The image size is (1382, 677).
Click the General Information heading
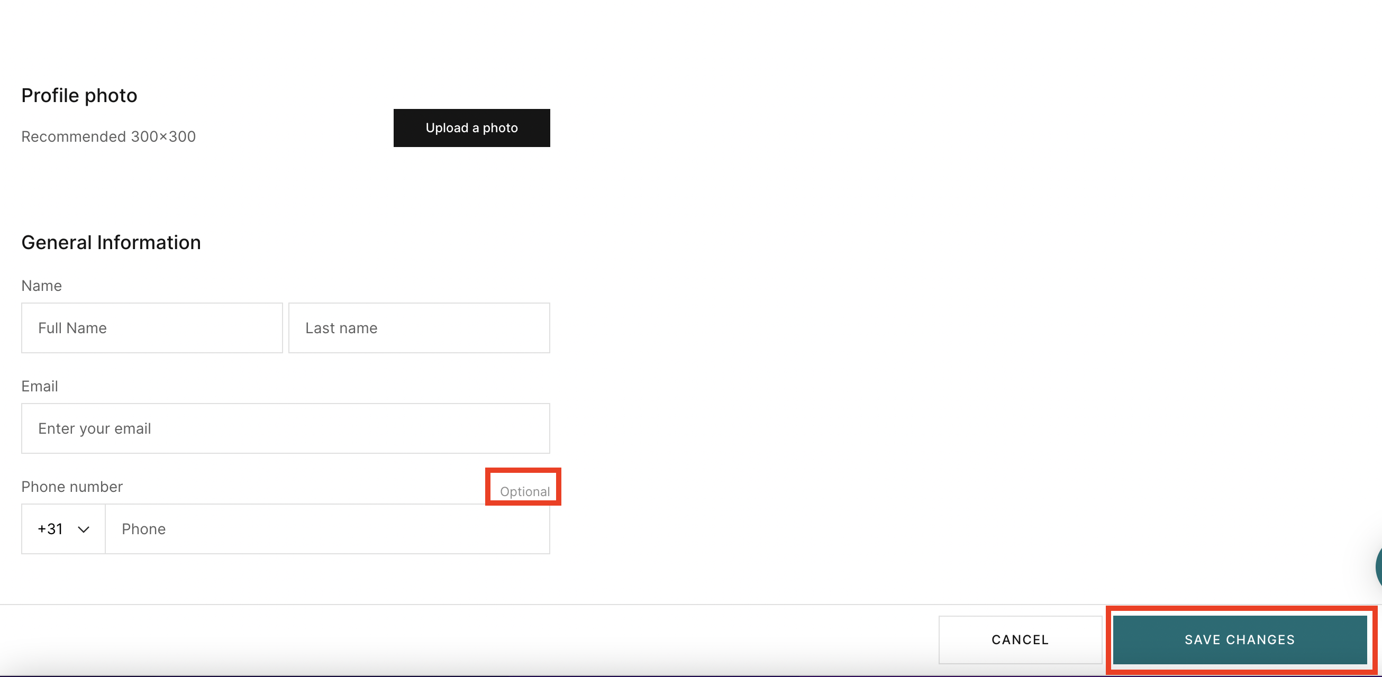[x=111, y=242]
